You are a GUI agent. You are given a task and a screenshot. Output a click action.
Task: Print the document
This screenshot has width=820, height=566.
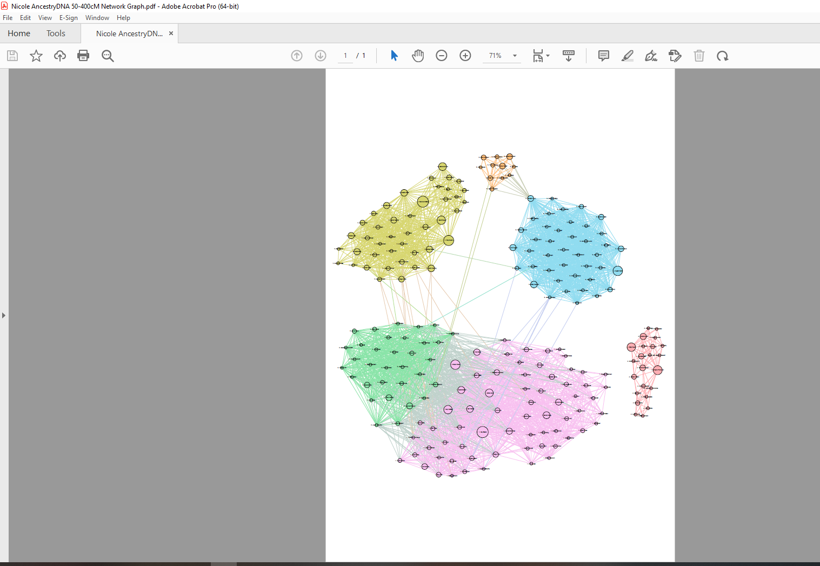click(83, 56)
